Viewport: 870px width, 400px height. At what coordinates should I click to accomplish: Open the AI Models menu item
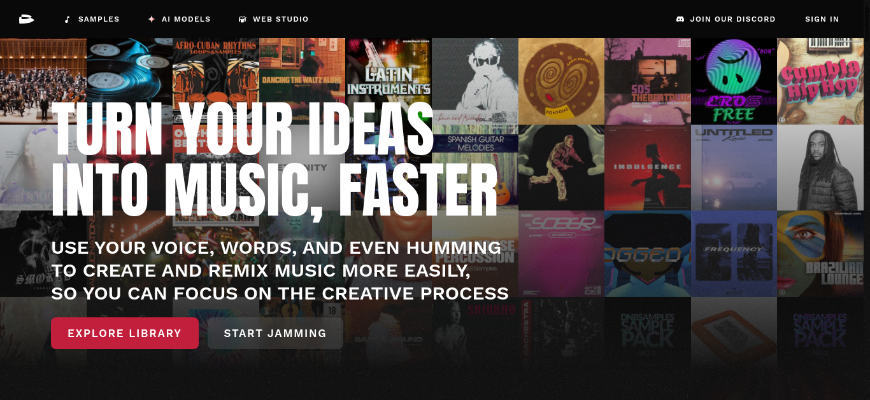pos(186,19)
